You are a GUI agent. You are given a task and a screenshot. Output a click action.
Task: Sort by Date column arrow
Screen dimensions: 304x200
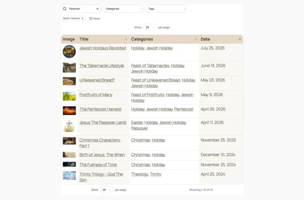click(240, 39)
